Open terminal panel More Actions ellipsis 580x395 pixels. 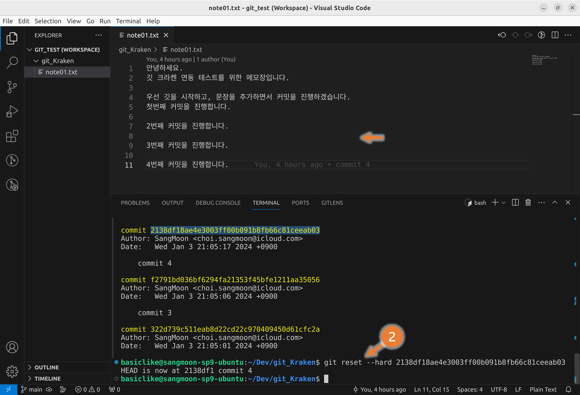tap(541, 203)
